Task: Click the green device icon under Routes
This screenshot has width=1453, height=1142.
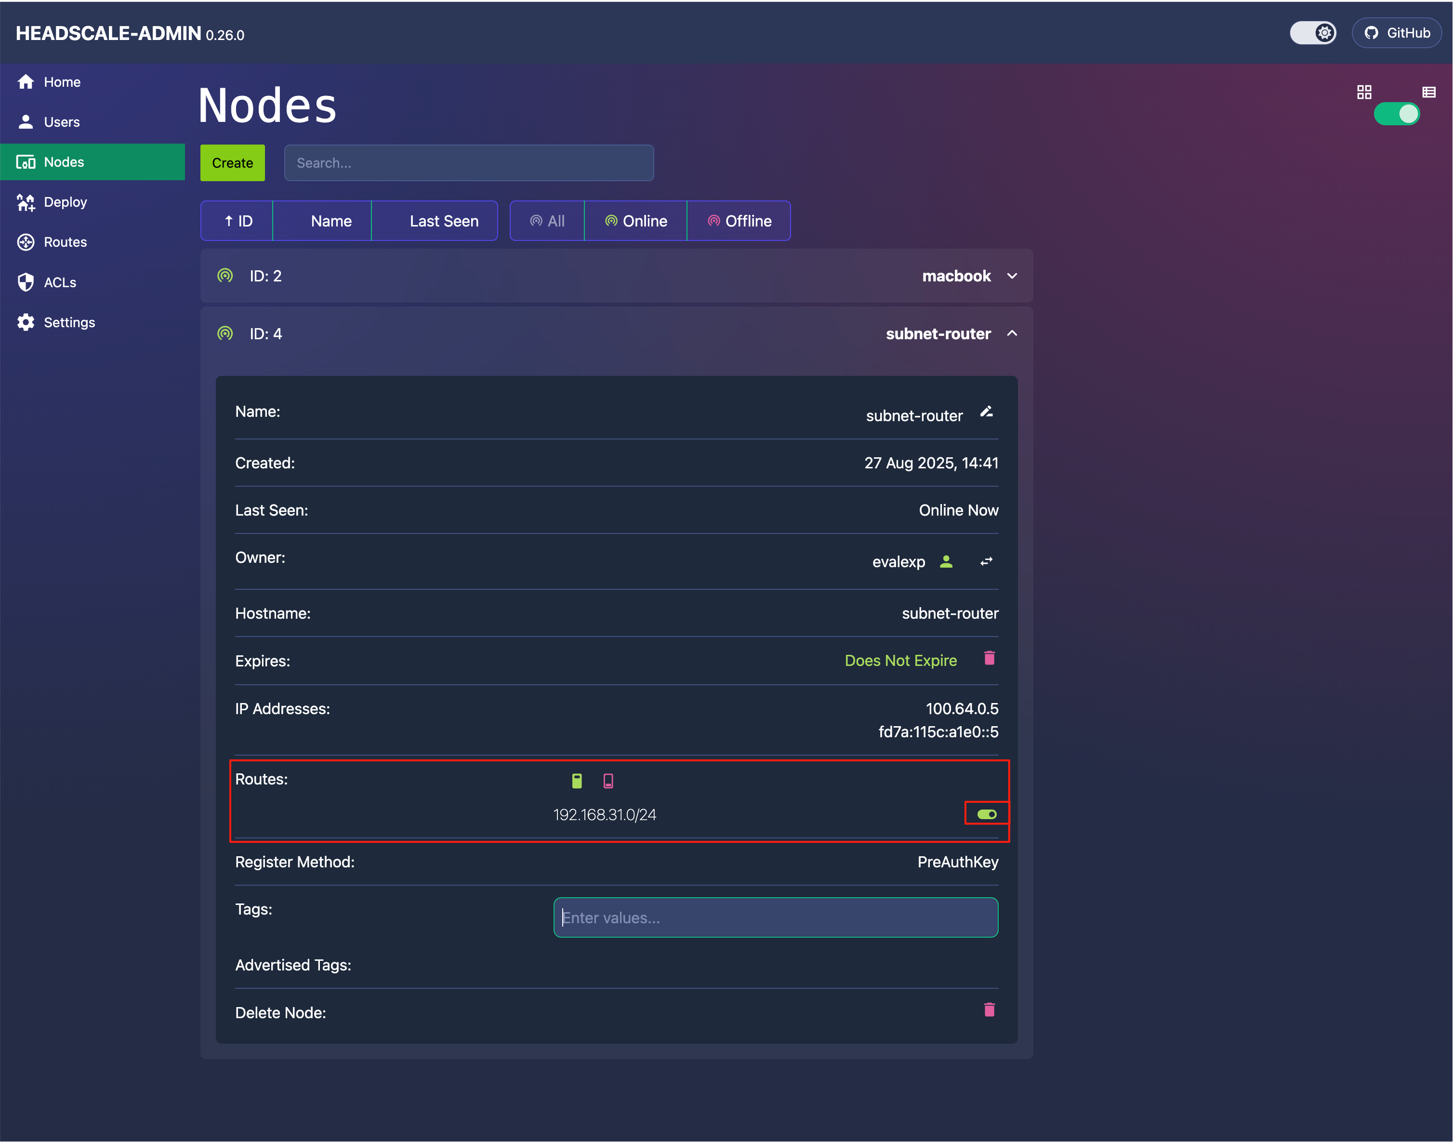Action: coord(577,780)
